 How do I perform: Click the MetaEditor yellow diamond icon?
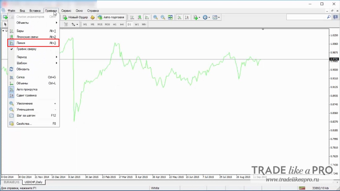coord(93,17)
